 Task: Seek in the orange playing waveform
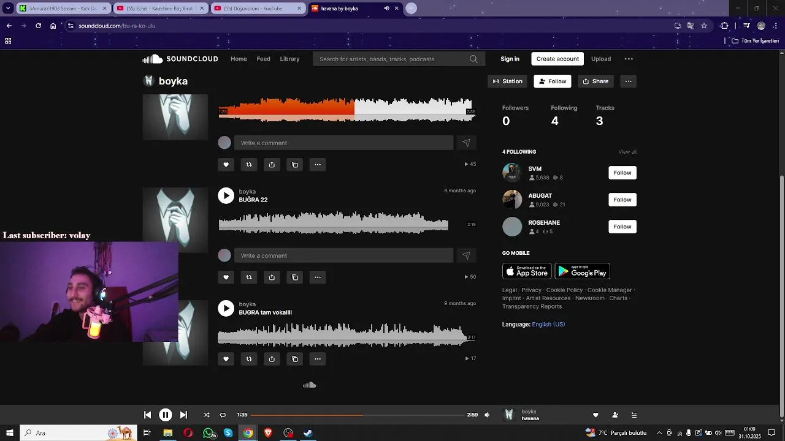[x=347, y=110]
